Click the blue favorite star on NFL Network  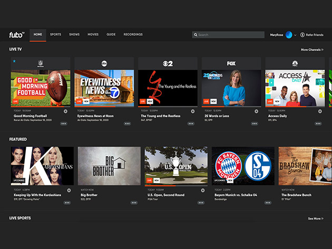coord(14,61)
